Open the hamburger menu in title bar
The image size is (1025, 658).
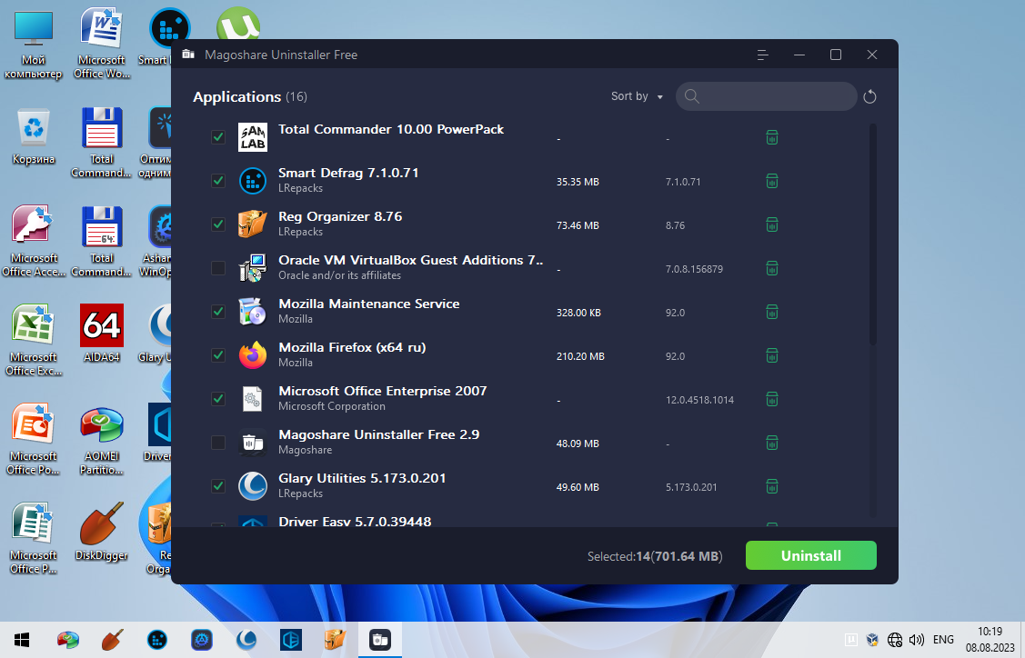coord(762,55)
